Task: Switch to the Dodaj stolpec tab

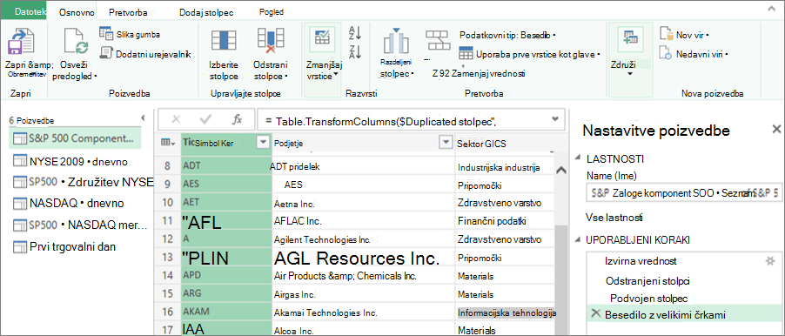Action: pyautogui.click(x=206, y=12)
